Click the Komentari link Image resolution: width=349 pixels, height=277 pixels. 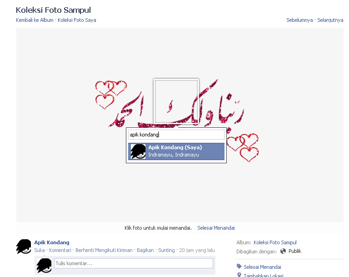tap(60, 250)
